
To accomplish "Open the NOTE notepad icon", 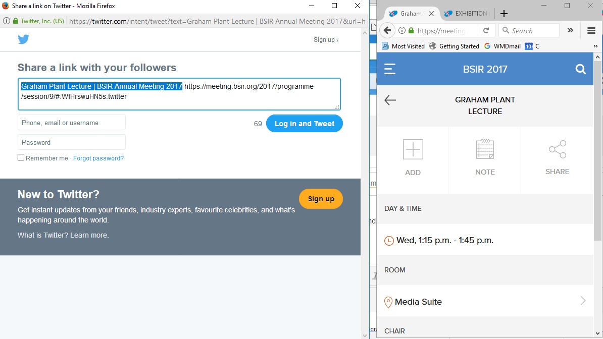I will click(485, 149).
